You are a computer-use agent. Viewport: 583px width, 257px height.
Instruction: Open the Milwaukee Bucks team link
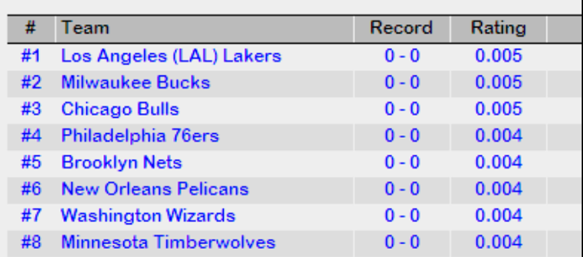point(135,82)
